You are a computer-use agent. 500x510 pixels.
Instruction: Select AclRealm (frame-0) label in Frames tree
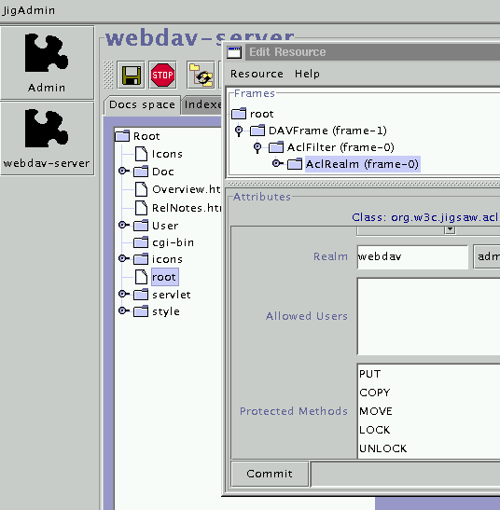pos(362,164)
